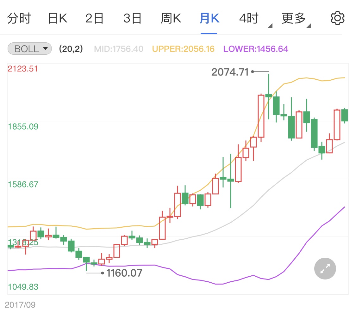Image resolution: width=356 pixels, height=313 pixels.
Task: Switch to the 日K tab
Action: pyautogui.click(x=58, y=18)
